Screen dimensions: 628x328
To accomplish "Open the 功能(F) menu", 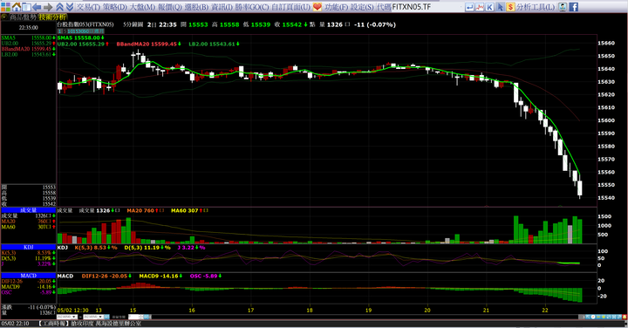I will click(336, 7).
